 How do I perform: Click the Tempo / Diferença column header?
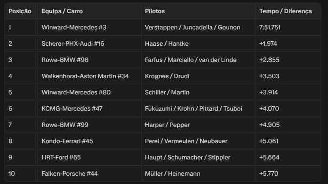coord(285,11)
